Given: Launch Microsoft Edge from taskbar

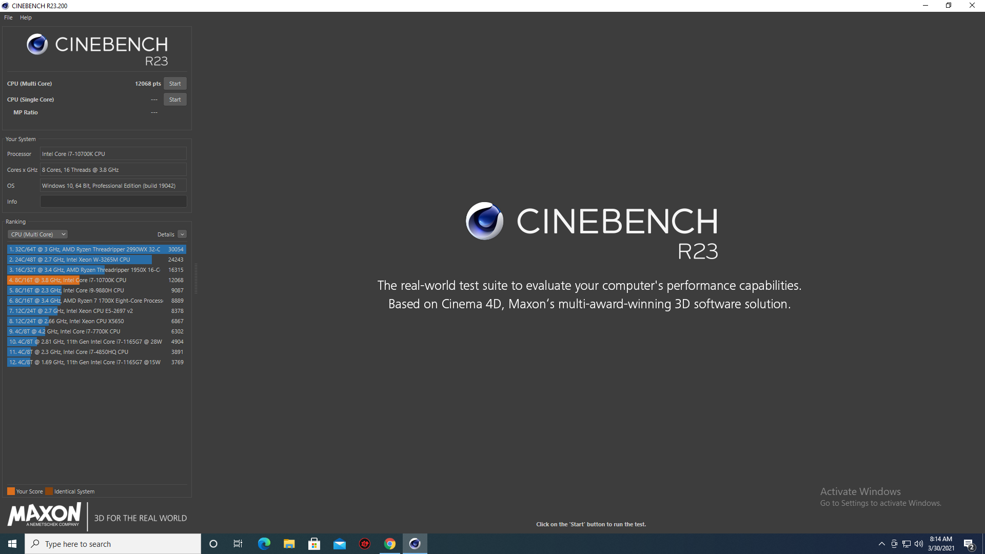Looking at the screenshot, I should point(264,544).
